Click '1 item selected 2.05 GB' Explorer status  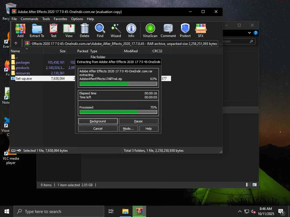point(75,185)
